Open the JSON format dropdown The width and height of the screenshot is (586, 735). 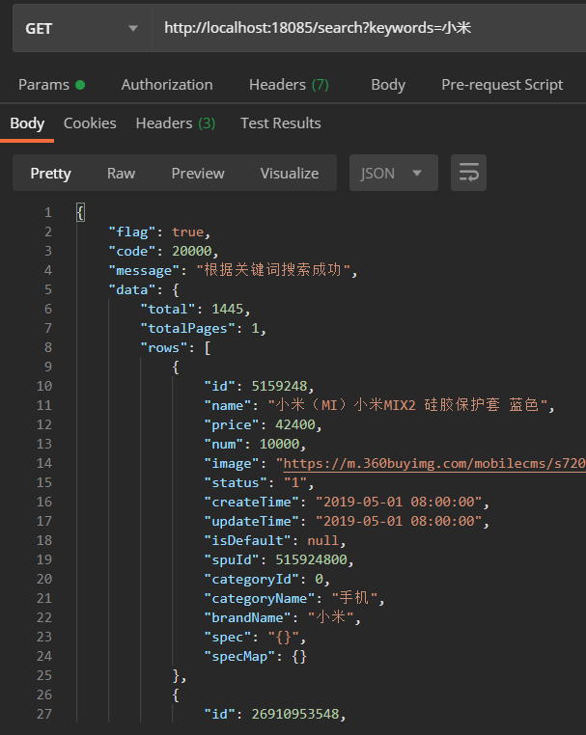coord(392,174)
